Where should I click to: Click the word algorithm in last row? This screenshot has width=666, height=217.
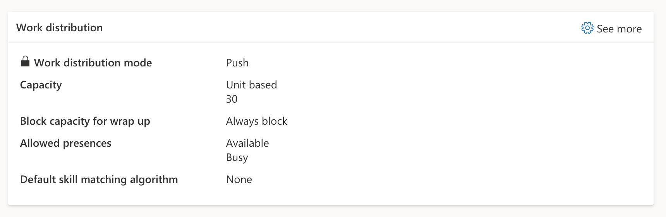click(154, 180)
